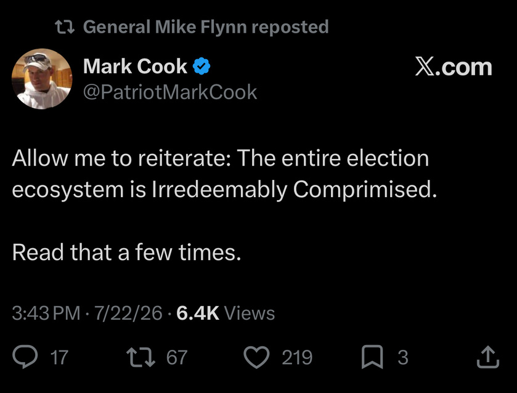Click the reply speech bubble icon
This screenshot has width=517, height=393.
(25, 357)
